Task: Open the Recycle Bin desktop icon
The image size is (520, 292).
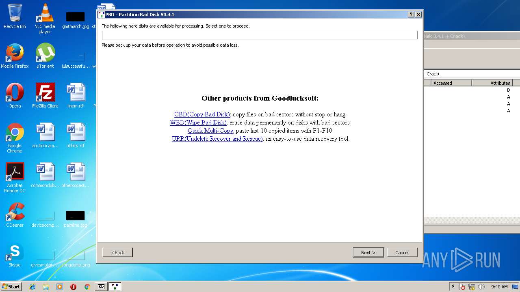Action: 15,16
